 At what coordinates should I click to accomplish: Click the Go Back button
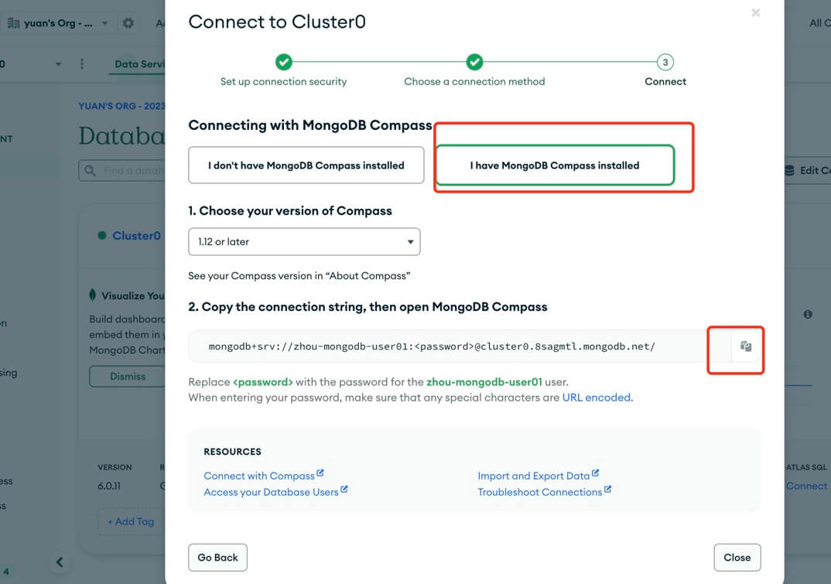click(217, 557)
